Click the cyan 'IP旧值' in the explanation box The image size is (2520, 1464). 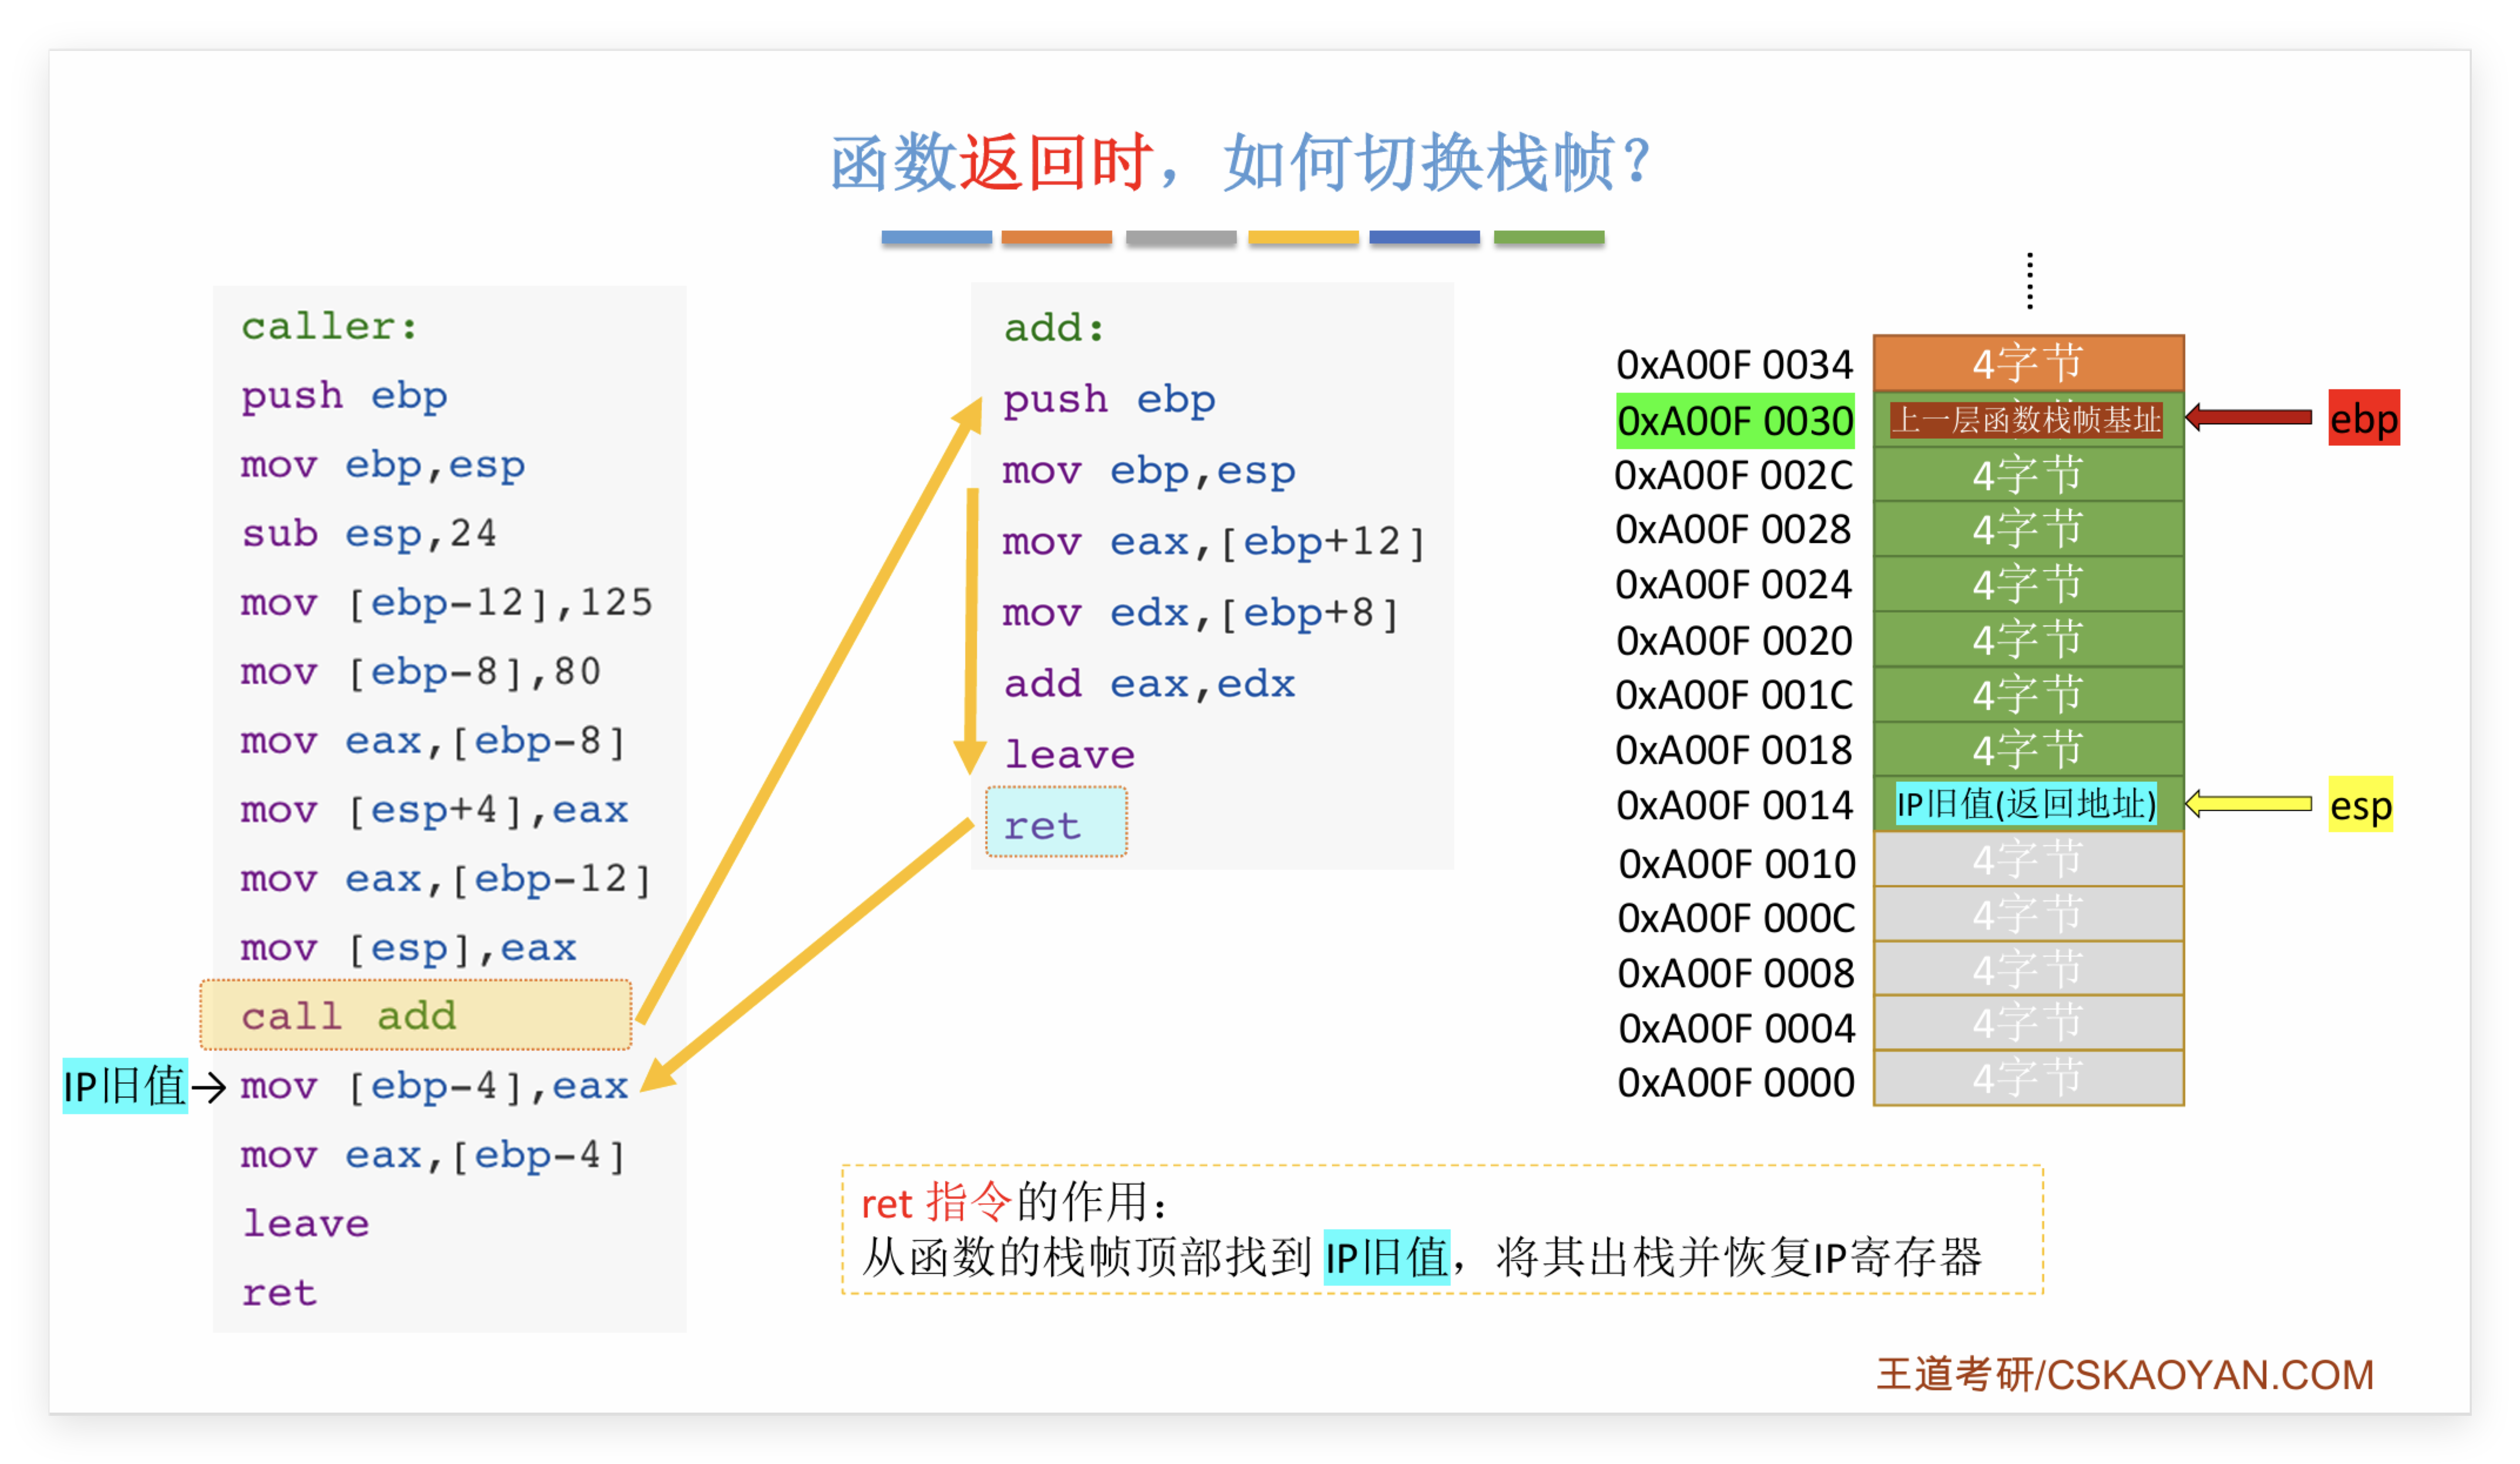1387,1257
